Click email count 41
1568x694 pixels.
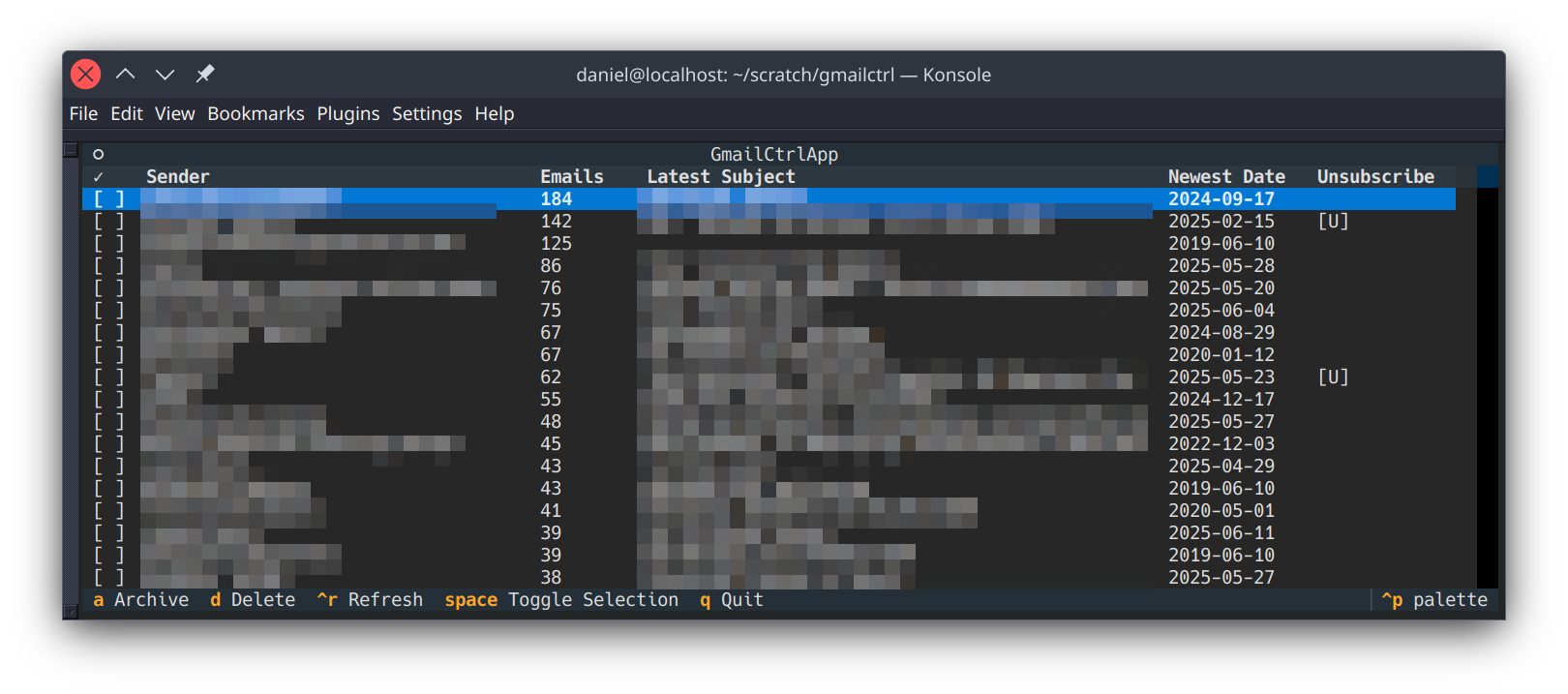551,511
